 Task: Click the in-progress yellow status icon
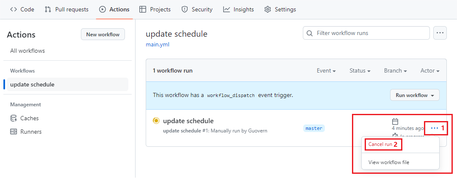156,121
